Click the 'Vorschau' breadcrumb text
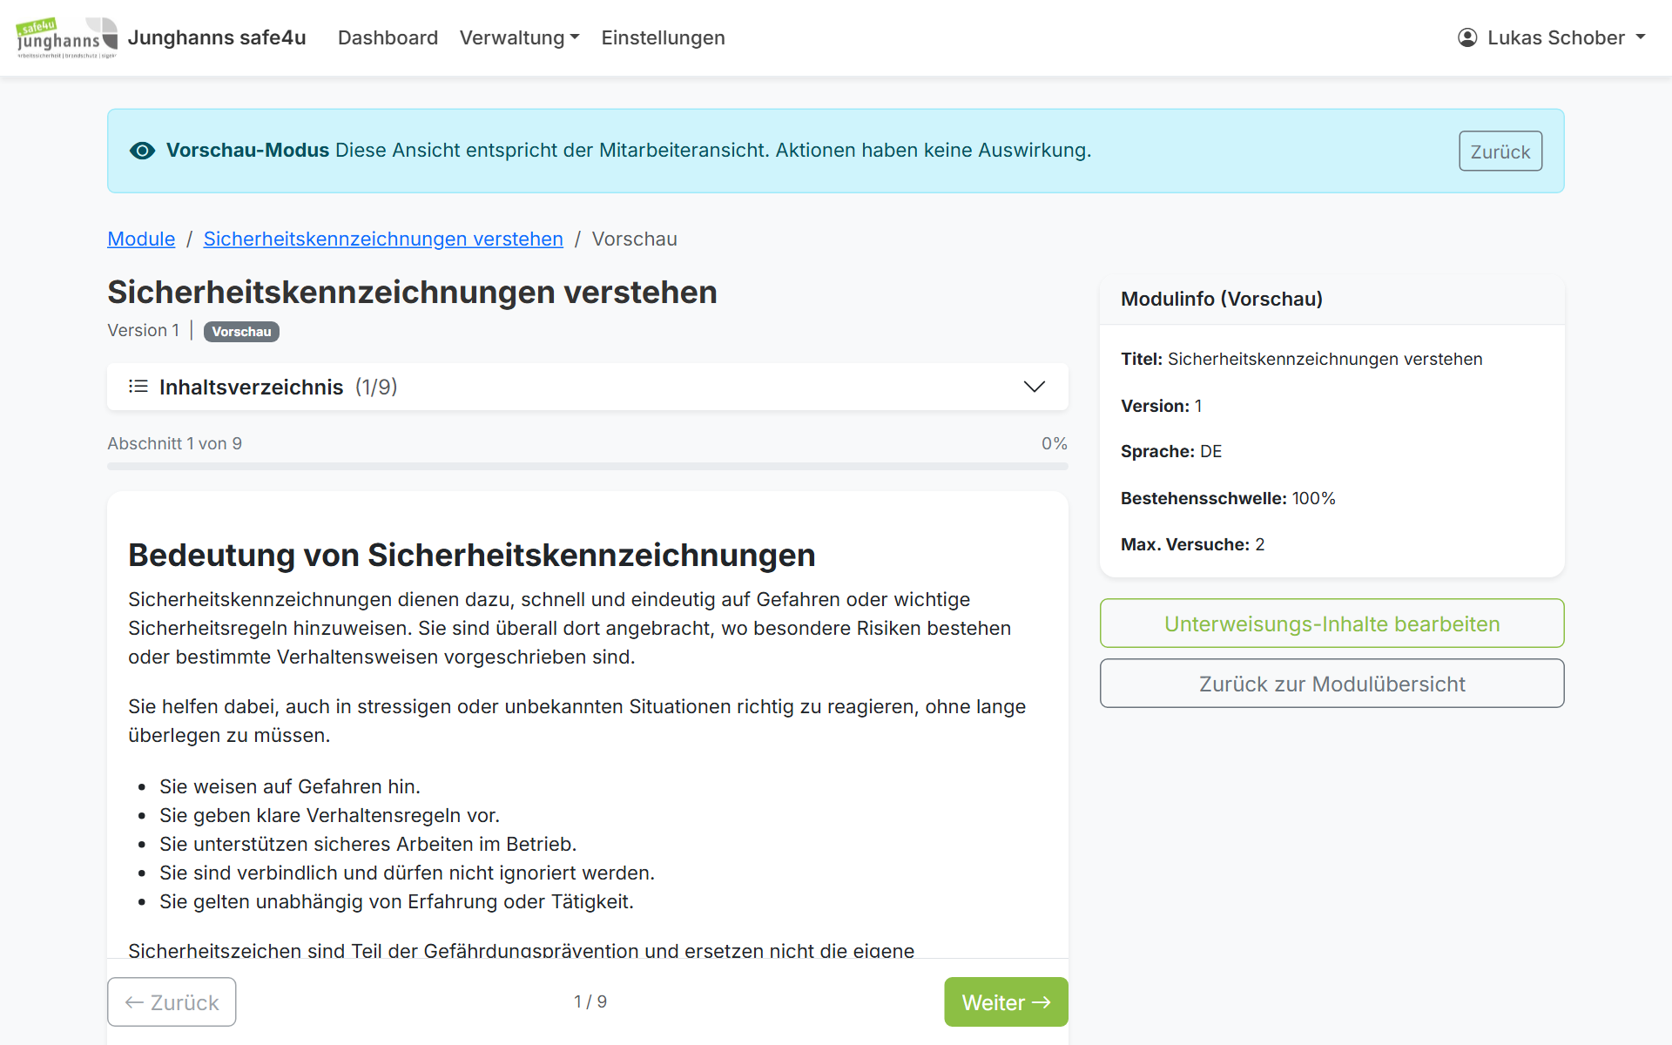Viewport: 1672px width, 1045px height. tap(634, 239)
